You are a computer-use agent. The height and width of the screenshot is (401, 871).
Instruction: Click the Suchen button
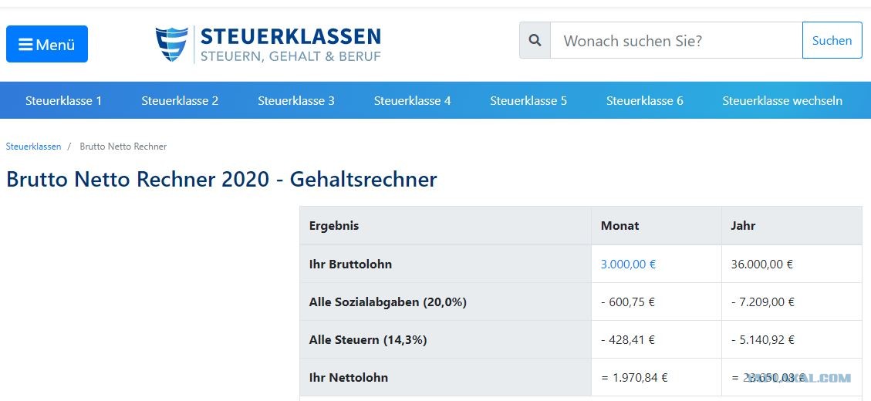point(832,41)
